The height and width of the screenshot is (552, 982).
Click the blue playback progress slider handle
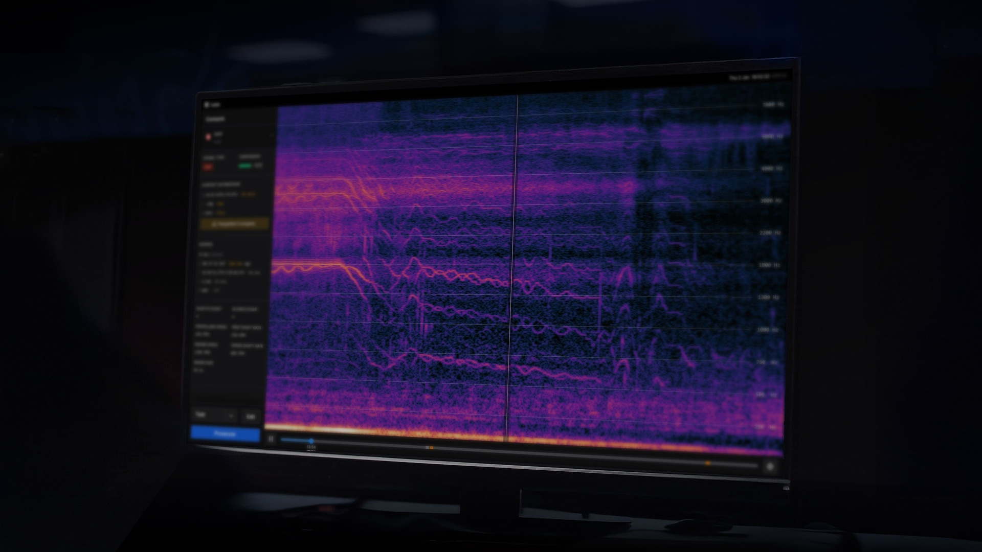click(x=311, y=441)
